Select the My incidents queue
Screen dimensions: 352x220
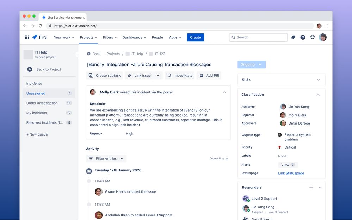tap(49, 113)
